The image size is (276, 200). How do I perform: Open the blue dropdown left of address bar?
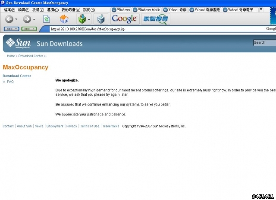12,29
